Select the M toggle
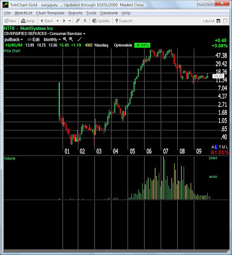The image size is (232, 255). 224,147
